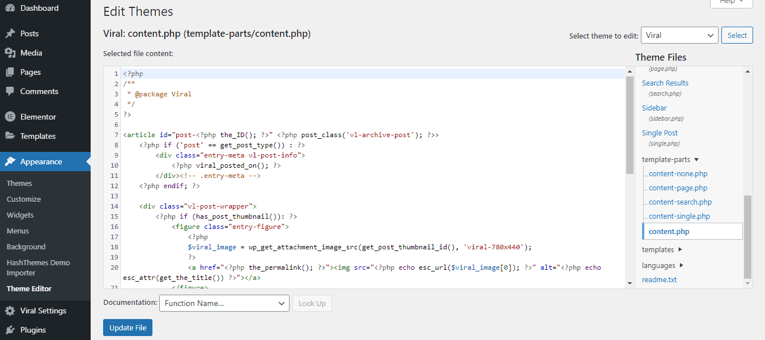Screen dimensions: 765x340
Task: Click line number 14 in gutter
Action: [x=114, y=206]
